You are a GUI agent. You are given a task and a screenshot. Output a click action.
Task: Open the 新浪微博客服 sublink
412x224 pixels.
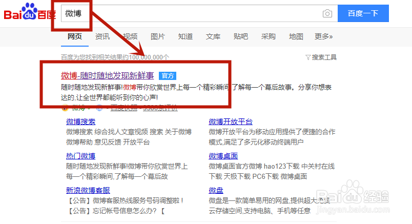tap(88, 190)
